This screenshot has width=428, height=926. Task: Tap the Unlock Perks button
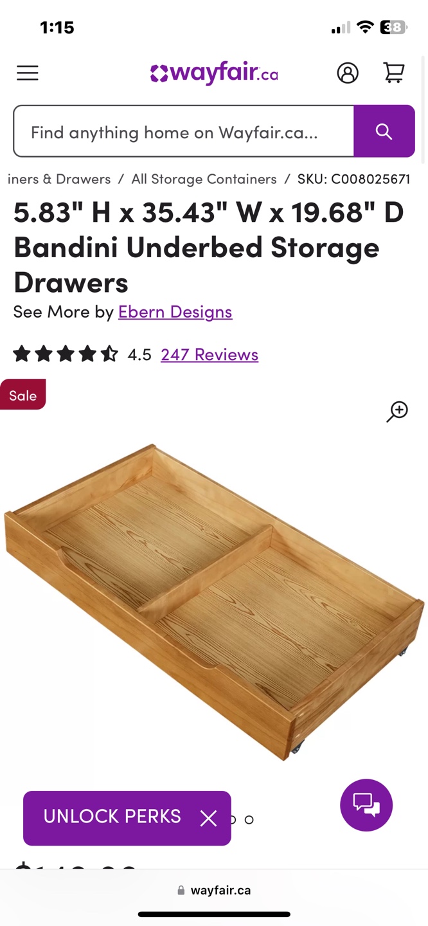(112, 817)
